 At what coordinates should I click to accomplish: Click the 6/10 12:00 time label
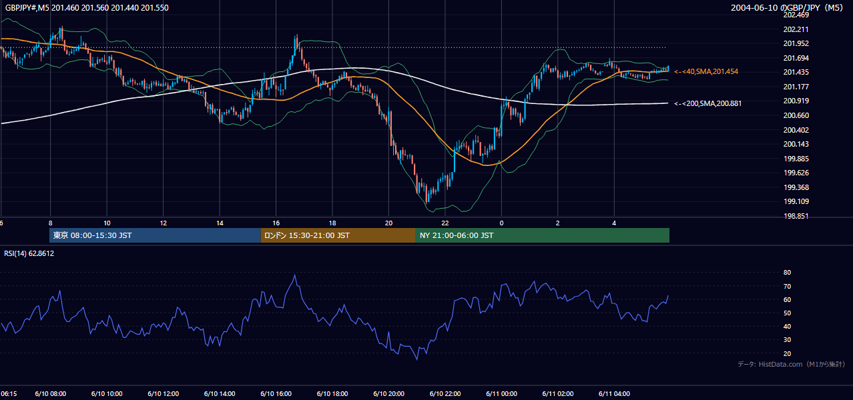pyautogui.click(x=164, y=394)
